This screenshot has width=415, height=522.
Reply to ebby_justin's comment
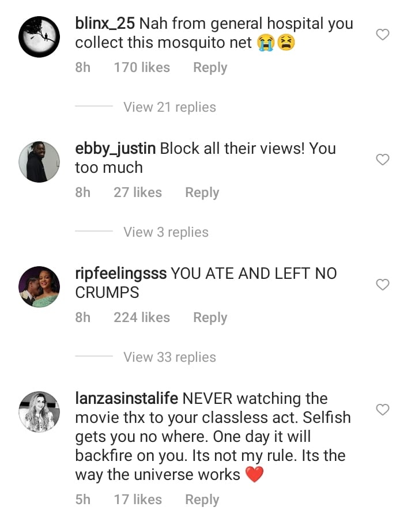pyautogui.click(x=202, y=192)
